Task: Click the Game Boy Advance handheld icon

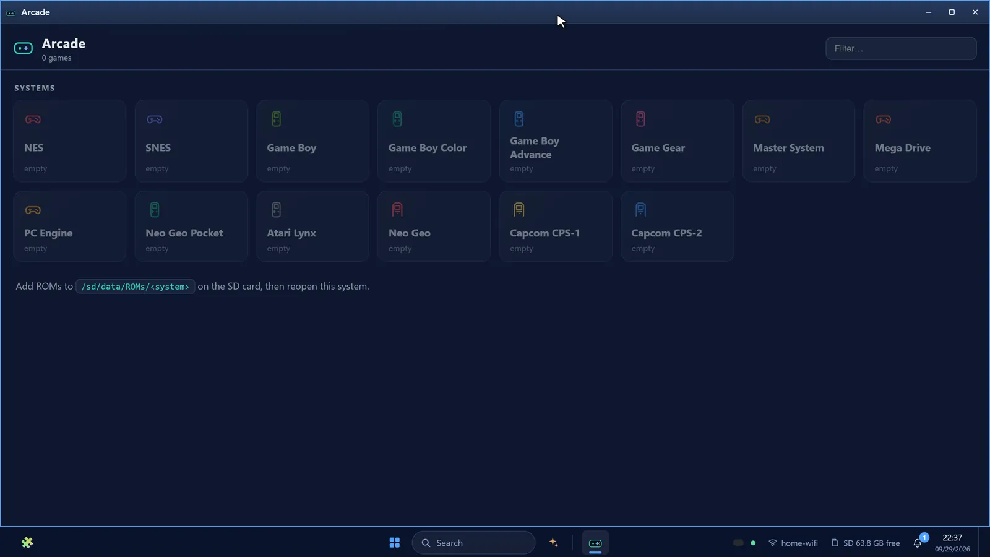Action: pos(519,119)
